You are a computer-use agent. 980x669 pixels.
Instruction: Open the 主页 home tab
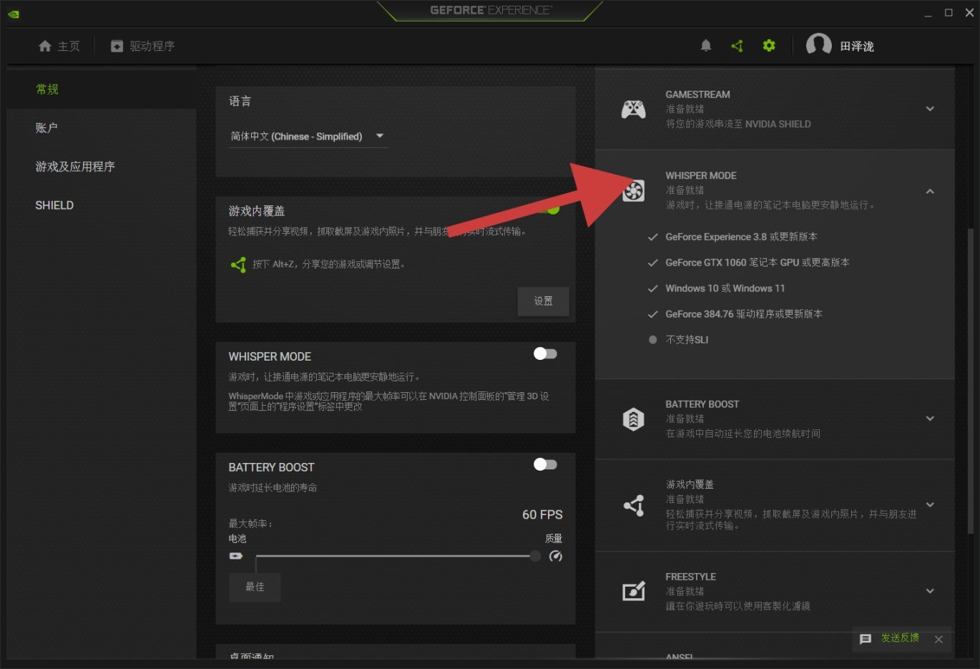(59, 46)
